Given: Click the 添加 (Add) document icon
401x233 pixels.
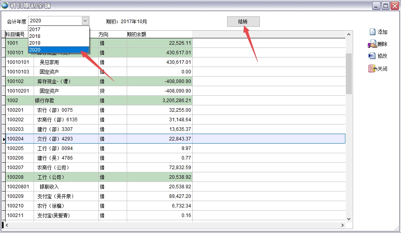Looking at the screenshot, I should point(372,32).
